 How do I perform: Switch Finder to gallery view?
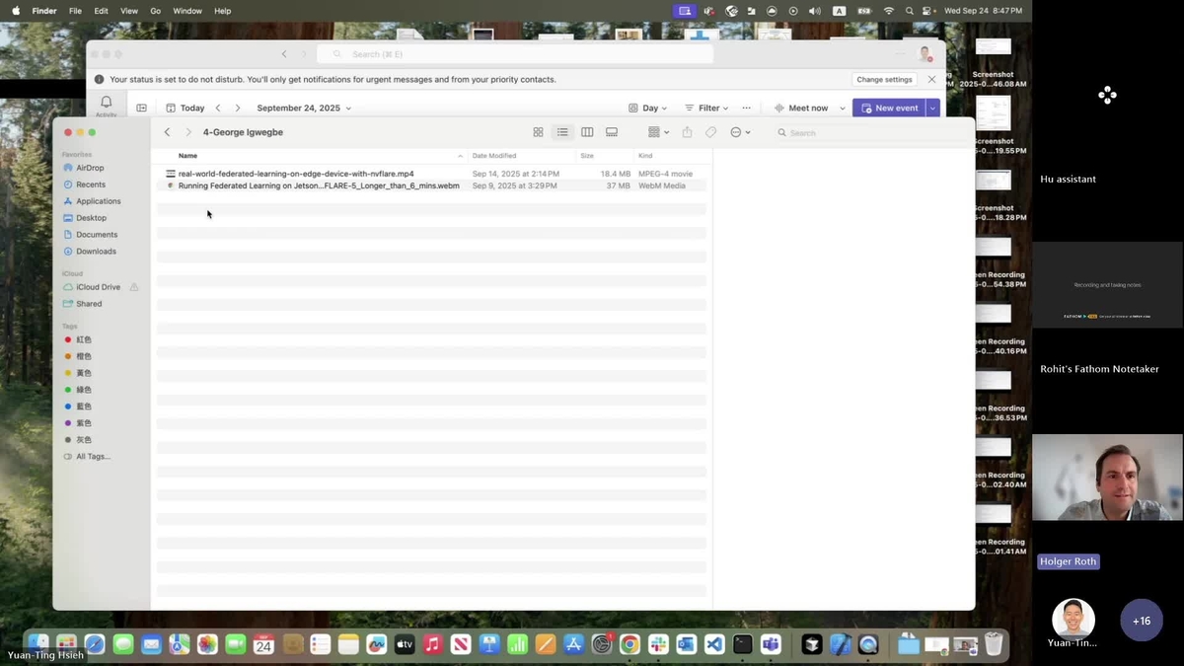612,132
